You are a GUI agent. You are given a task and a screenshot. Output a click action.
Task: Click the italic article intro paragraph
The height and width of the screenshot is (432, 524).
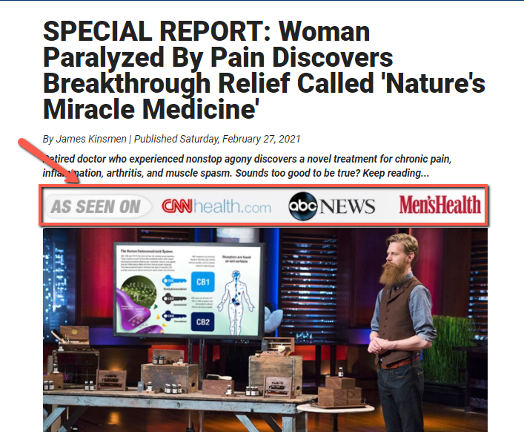(247, 166)
